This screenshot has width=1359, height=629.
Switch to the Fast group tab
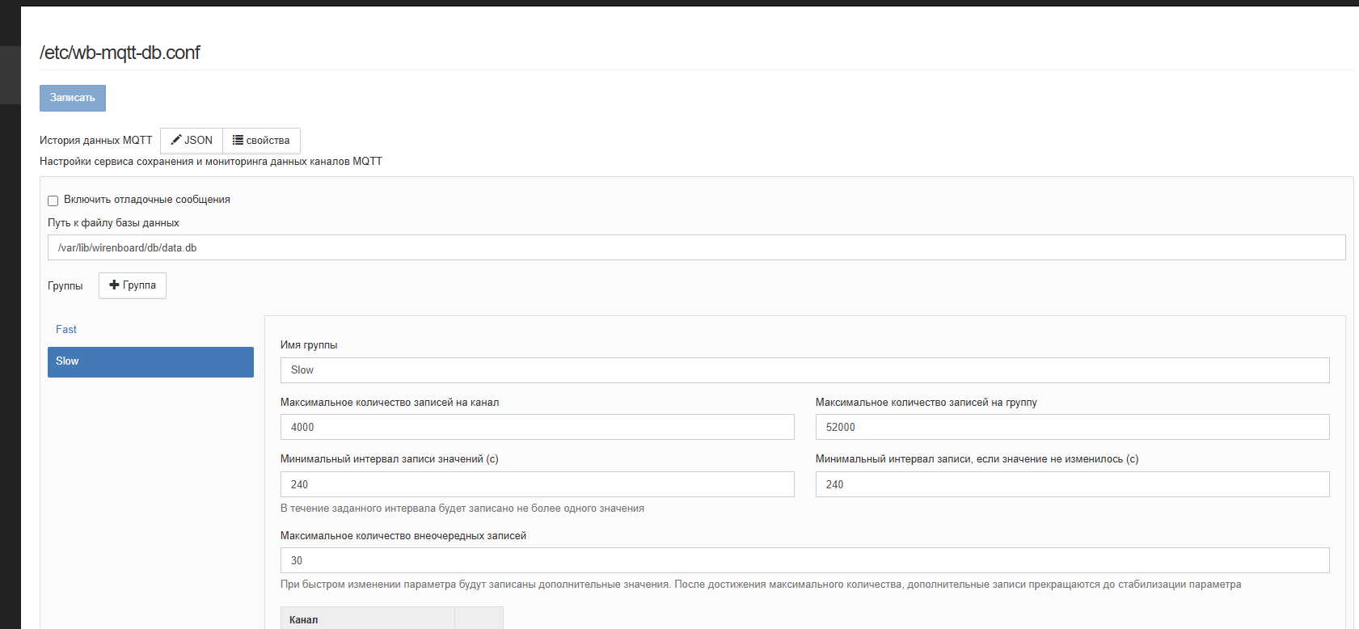(66, 330)
